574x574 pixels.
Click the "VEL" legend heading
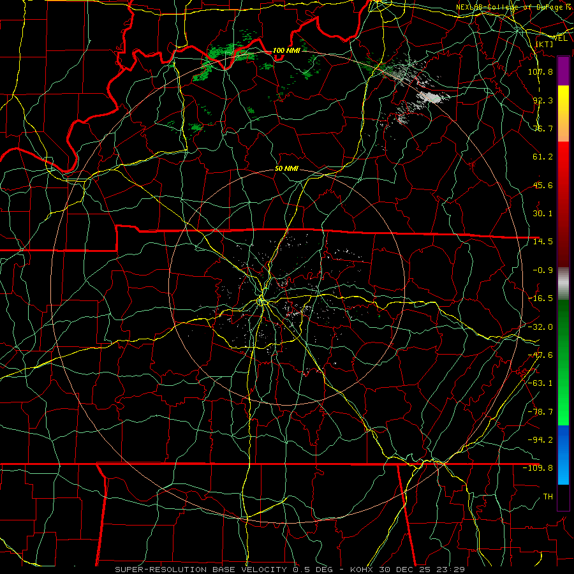coord(560,38)
